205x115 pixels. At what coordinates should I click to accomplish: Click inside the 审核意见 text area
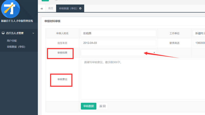142,79
